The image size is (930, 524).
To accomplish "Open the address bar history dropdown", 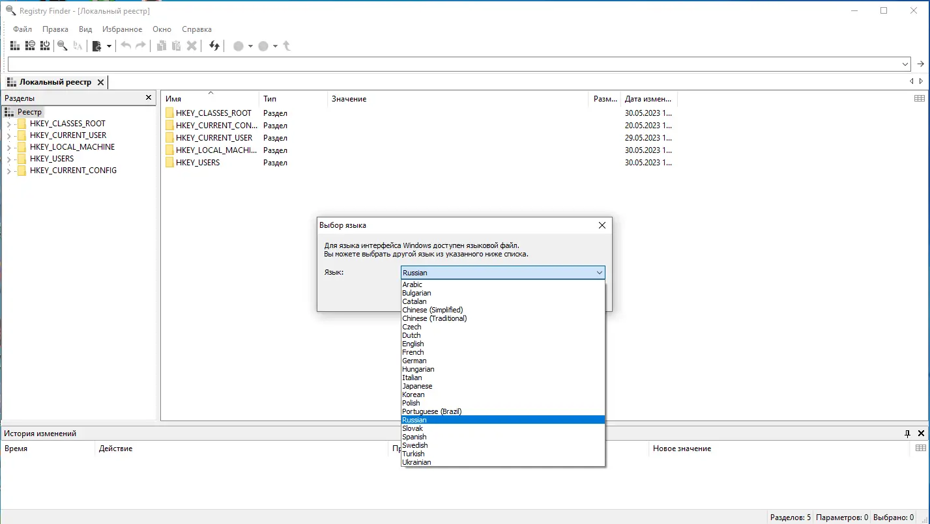I will pyautogui.click(x=905, y=64).
